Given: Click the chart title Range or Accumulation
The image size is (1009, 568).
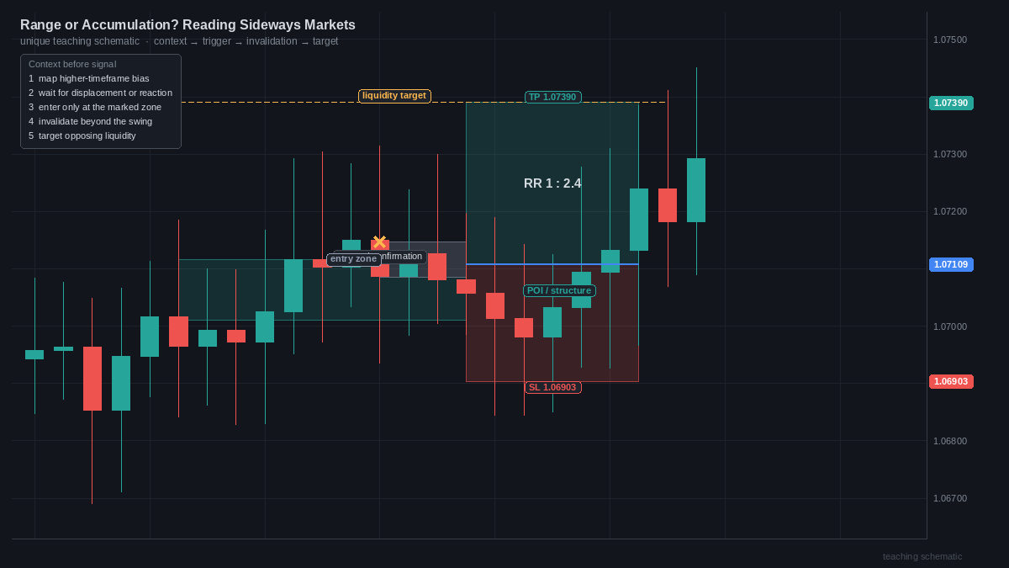Looking at the screenshot, I should tap(188, 25).
